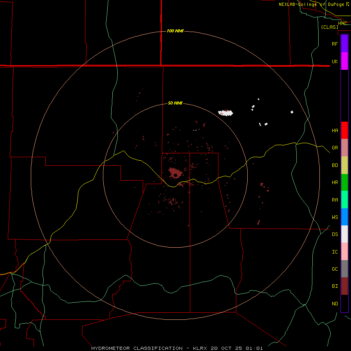Click the WS legend label
The width and height of the screenshot is (351, 351).
[335, 217]
